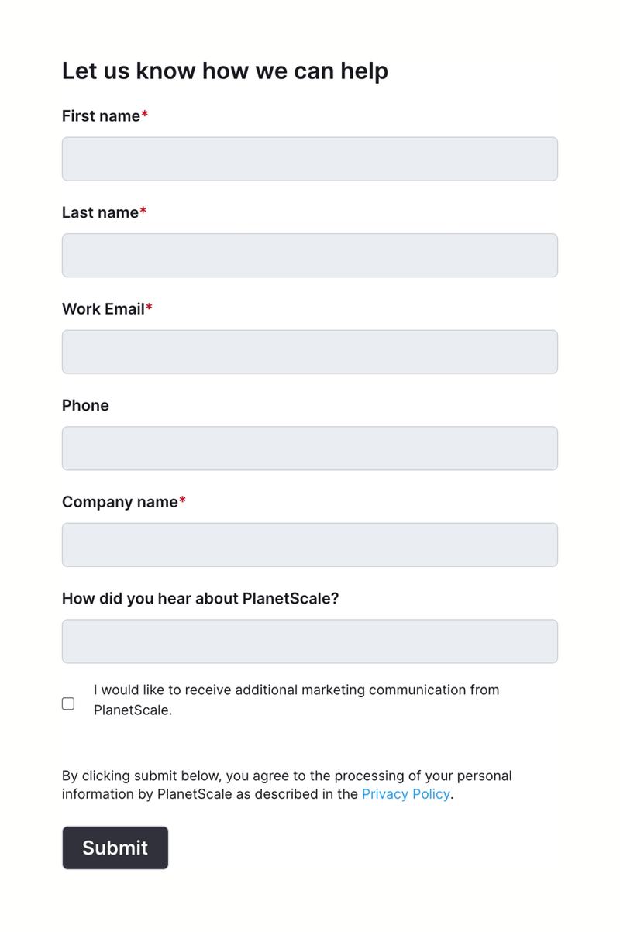Select the First name label

pos(99,115)
